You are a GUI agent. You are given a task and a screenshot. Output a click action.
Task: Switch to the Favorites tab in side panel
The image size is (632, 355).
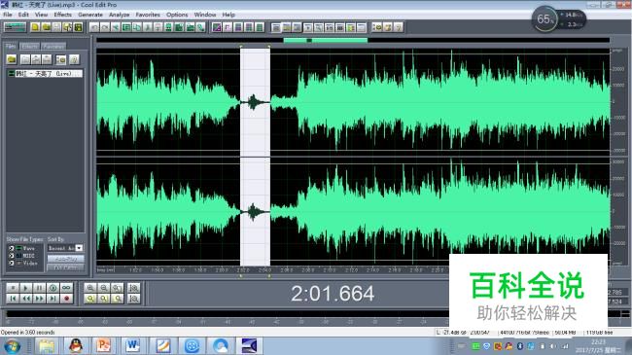tap(53, 46)
